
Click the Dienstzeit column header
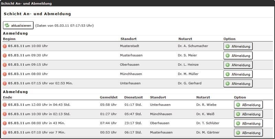[x=132, y=98]
